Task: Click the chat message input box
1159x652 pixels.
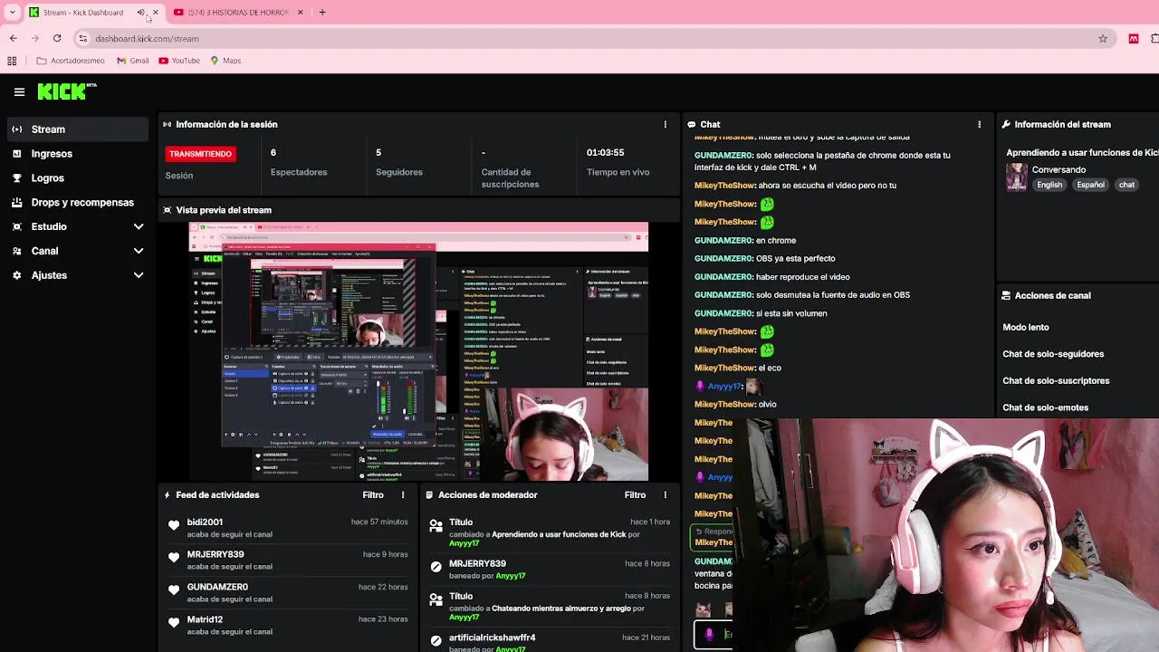Action: coord(714,634)
